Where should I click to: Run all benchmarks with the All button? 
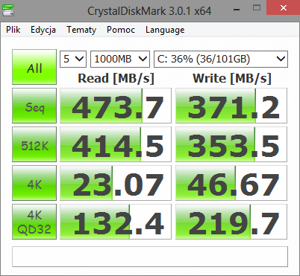click(34, 67)
